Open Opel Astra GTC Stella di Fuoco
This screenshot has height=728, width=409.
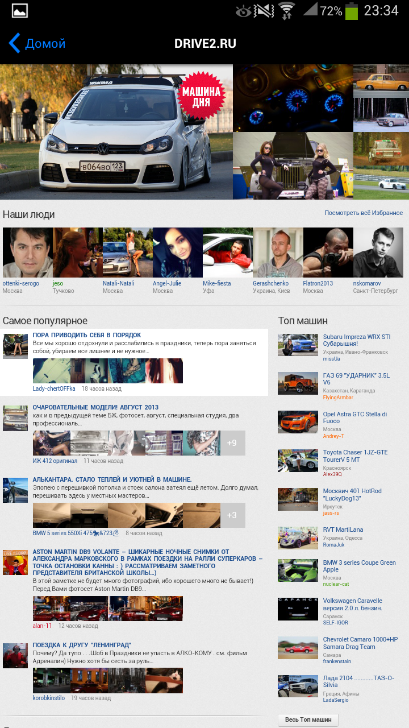coord(355,417)
